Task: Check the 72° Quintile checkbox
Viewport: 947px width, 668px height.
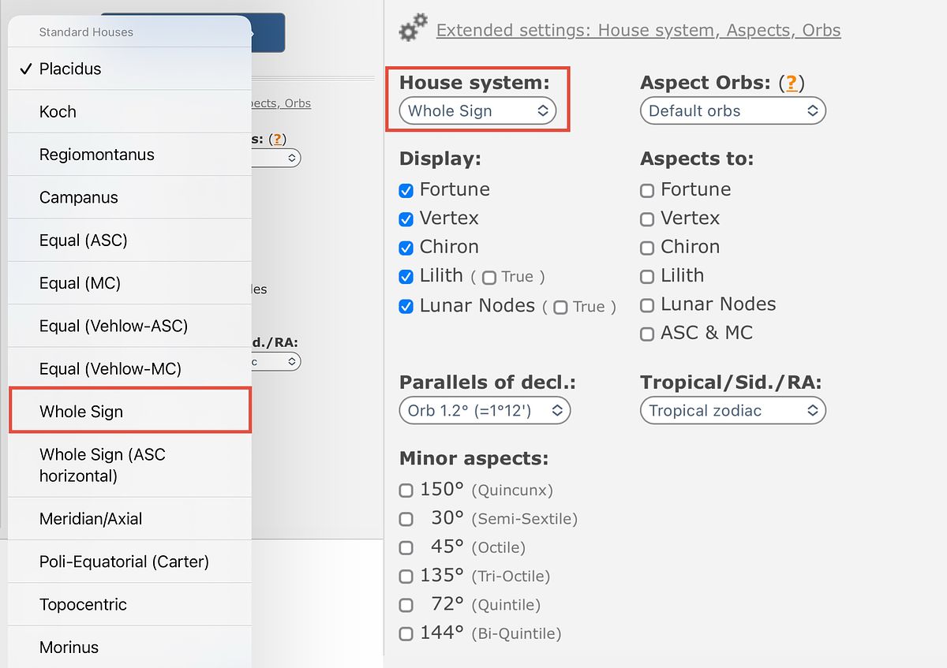Action: [406, 606]
